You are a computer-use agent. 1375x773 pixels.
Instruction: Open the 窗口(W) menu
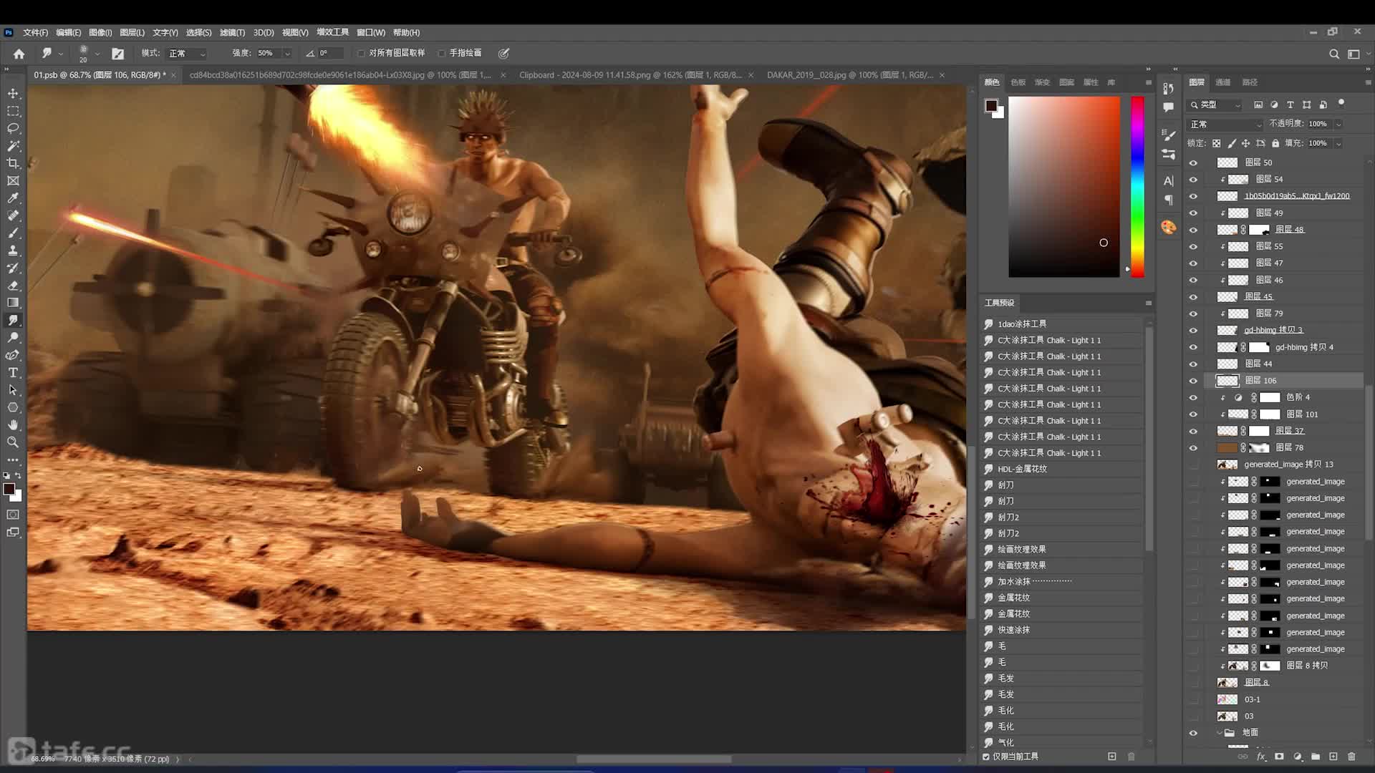(x=371, y=33)
